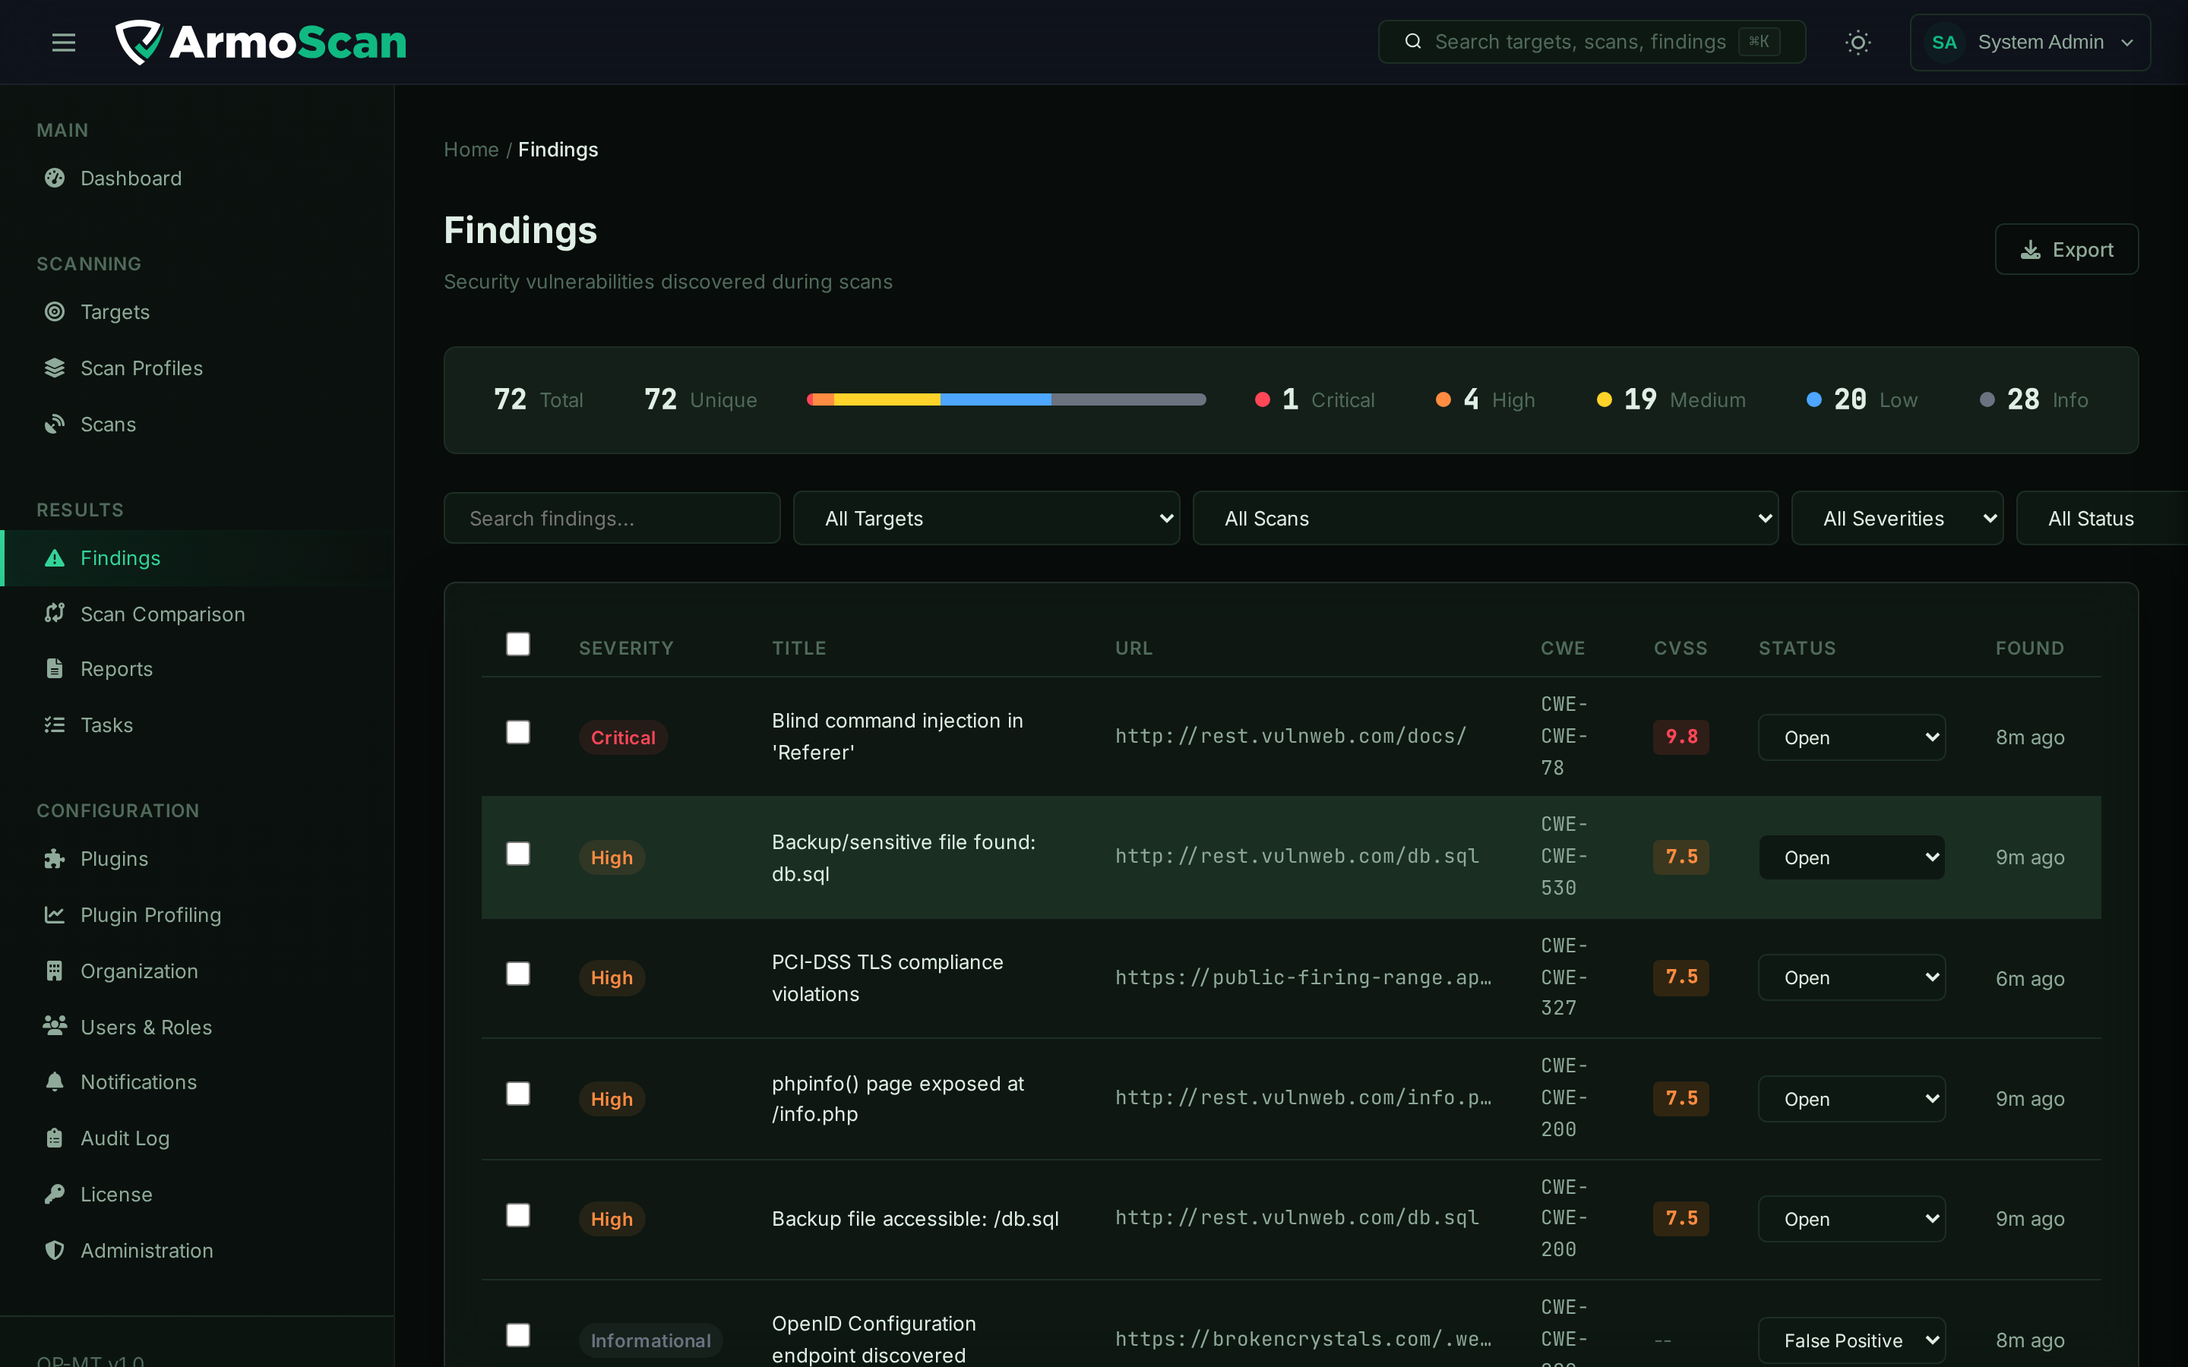Go to Targets in sidebar
Screen dimensions: 2188x1367
click(x=197, y=312)
